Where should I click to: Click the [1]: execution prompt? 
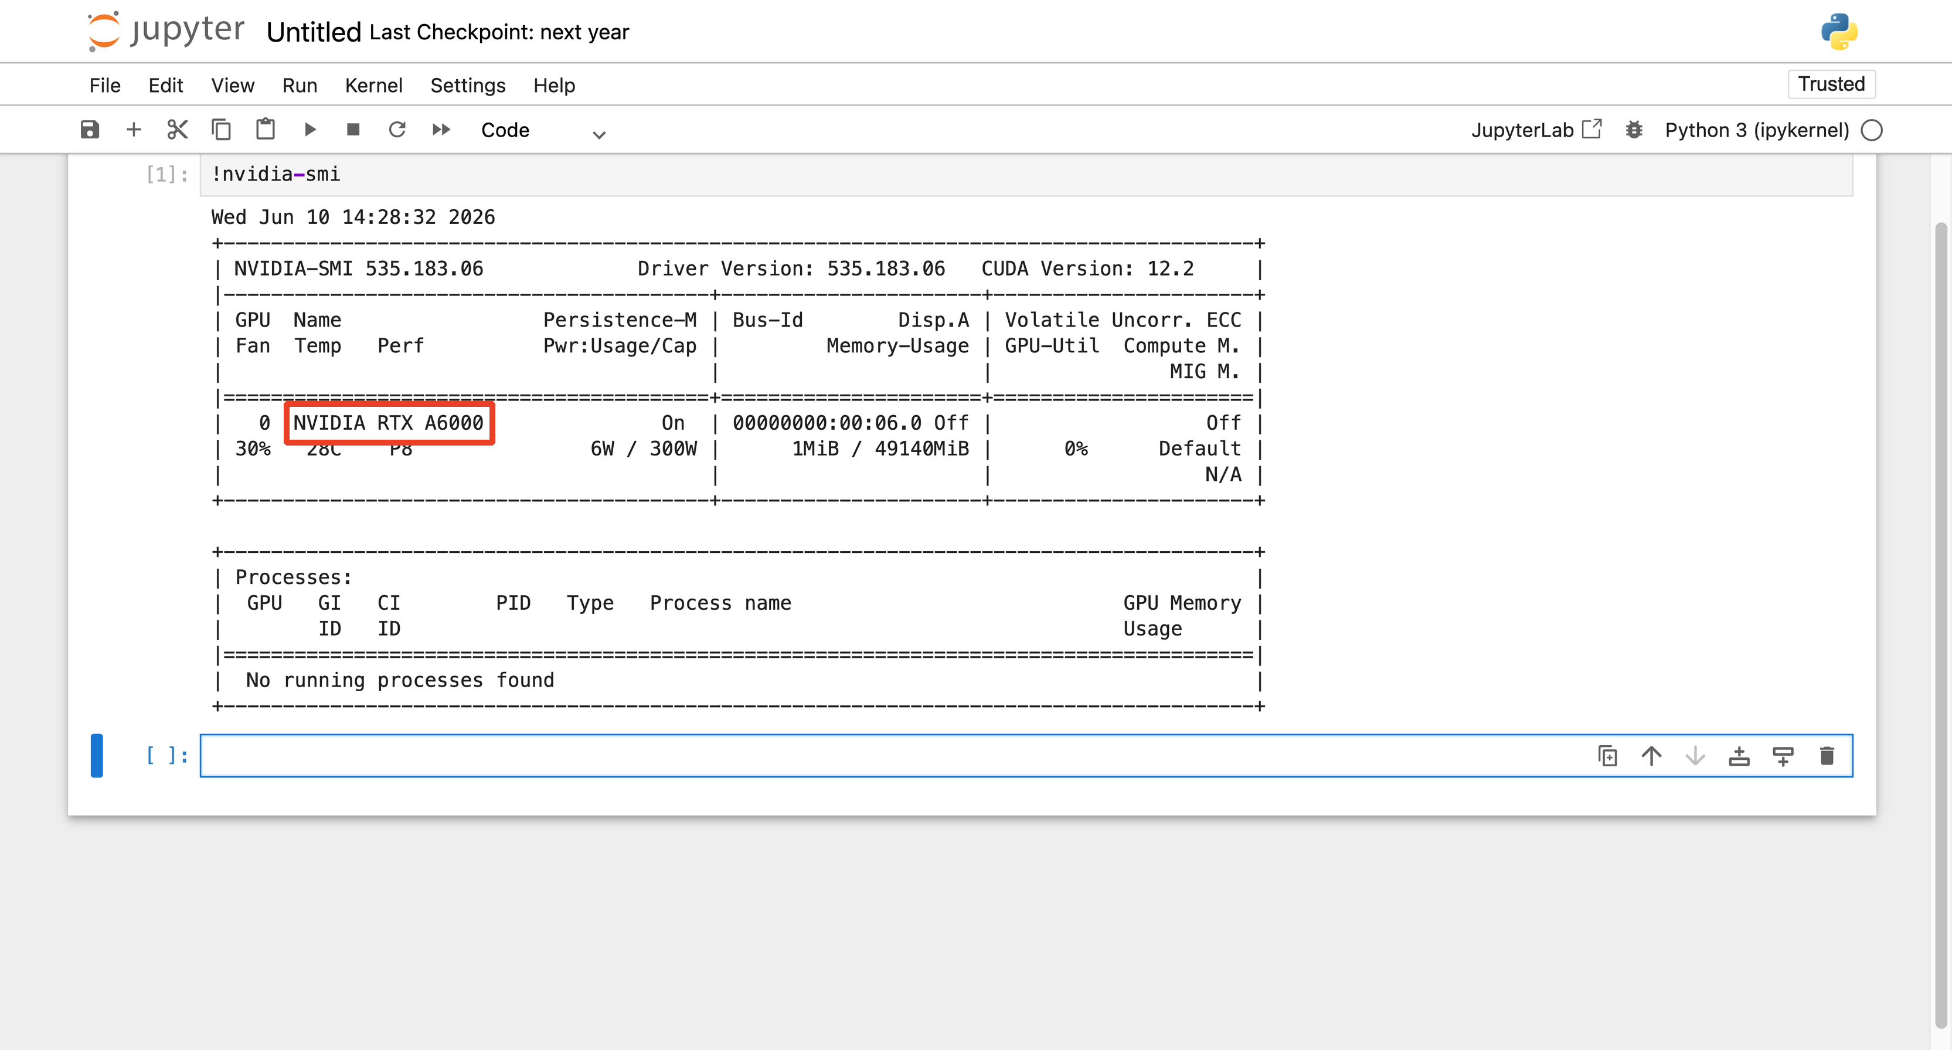pyautogui.click(x=166, y=174)
